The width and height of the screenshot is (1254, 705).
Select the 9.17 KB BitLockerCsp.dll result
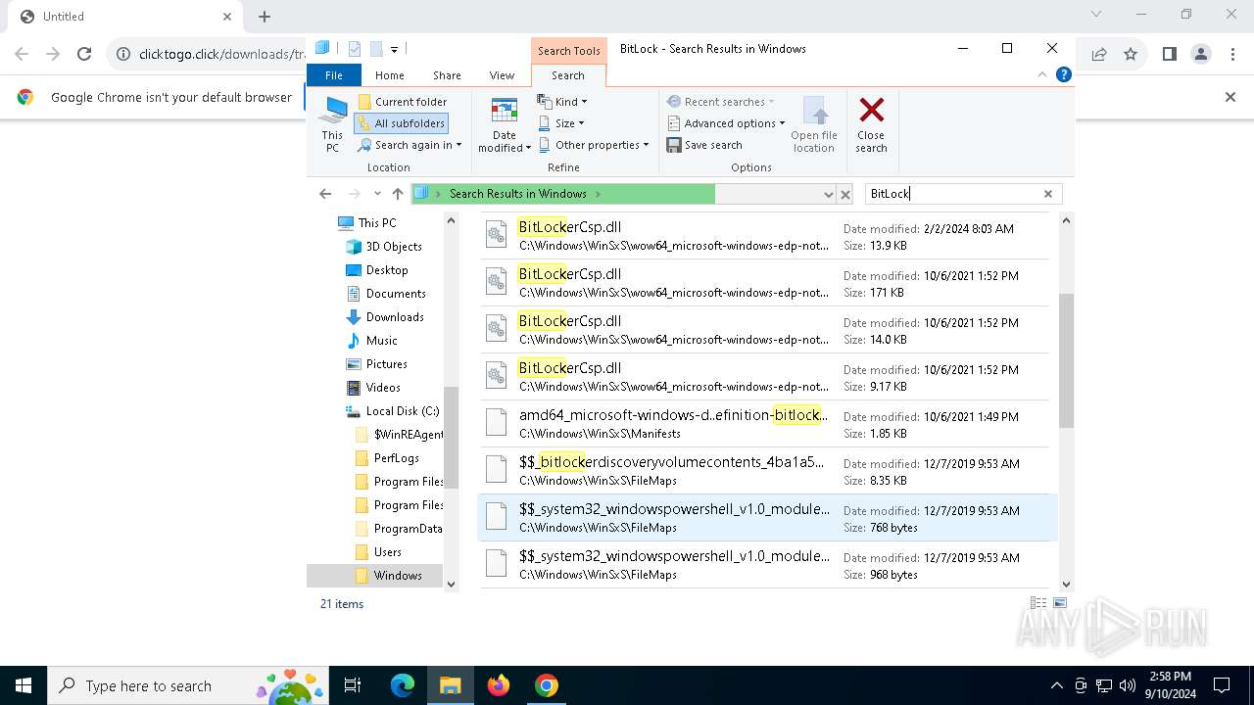763,377
